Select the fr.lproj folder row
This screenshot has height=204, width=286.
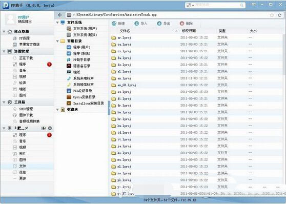(x=197, y=106)
